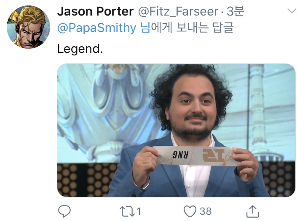Click the gold logo on the paper strip
This screenshot has height=221, width=297.
214,155
